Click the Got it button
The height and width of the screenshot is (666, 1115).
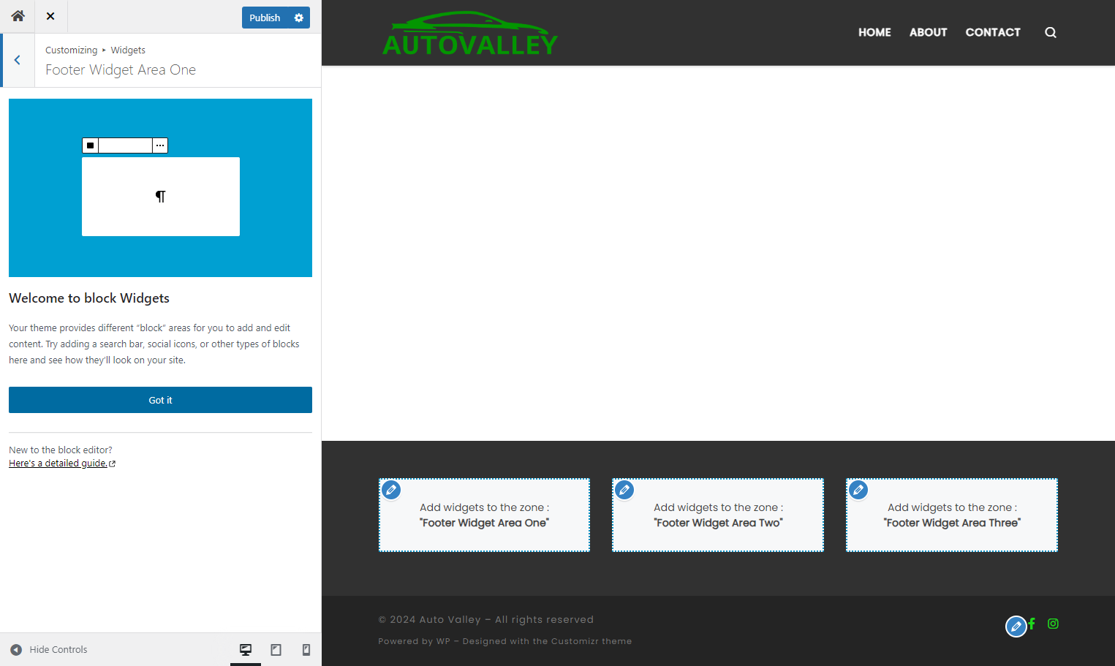coord(160,400)
